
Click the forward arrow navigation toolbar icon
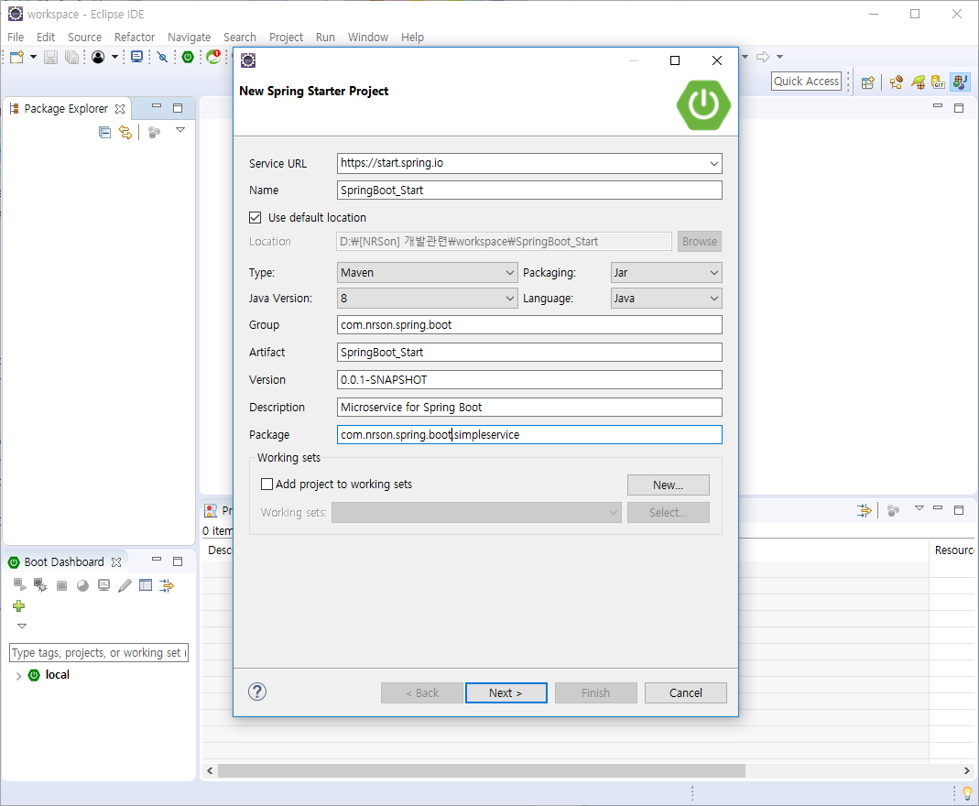click(762, 57)
